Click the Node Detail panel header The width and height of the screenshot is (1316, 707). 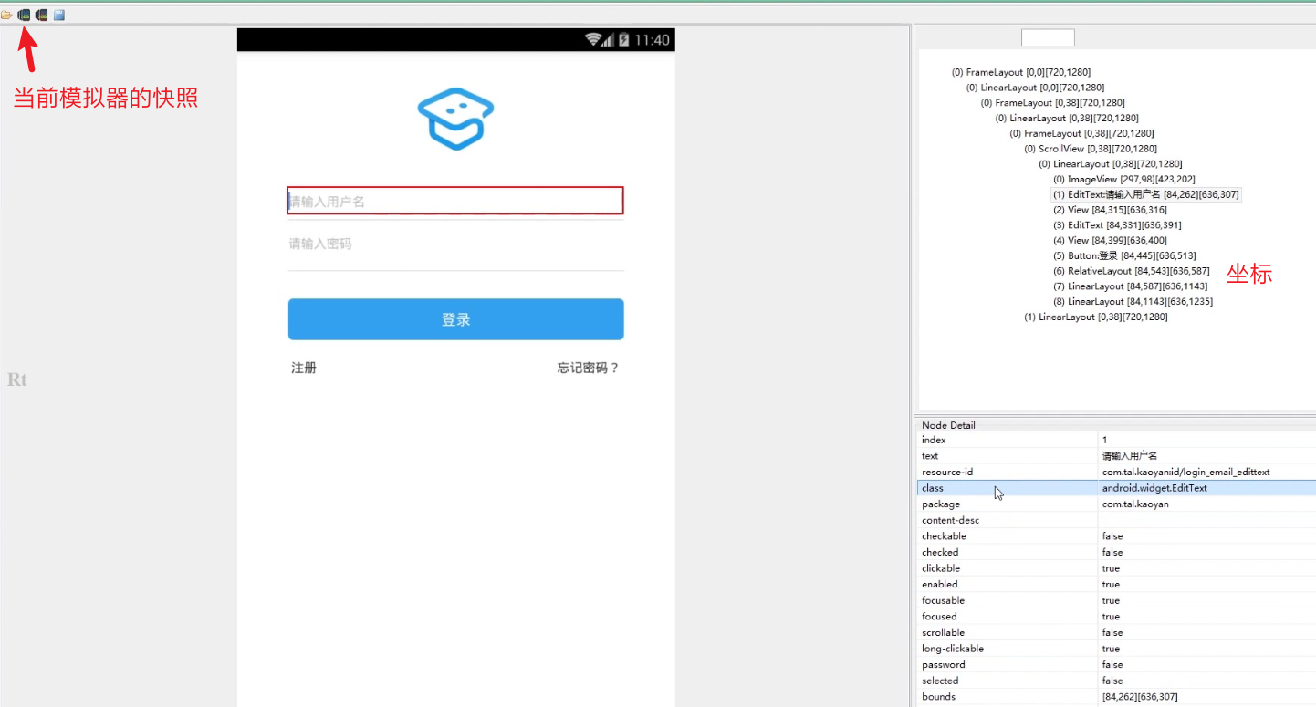click(948, 425)
